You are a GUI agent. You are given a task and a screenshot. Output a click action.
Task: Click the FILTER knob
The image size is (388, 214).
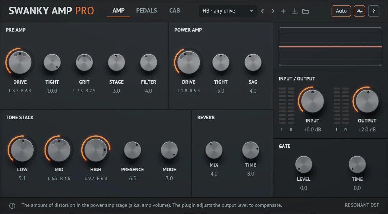pos(148,62)
